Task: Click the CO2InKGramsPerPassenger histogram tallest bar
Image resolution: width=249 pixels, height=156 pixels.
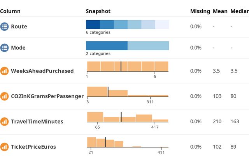Action: [97, 92]
